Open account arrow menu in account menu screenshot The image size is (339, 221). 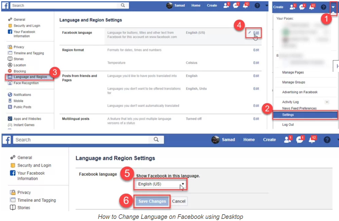click(333, 7)
